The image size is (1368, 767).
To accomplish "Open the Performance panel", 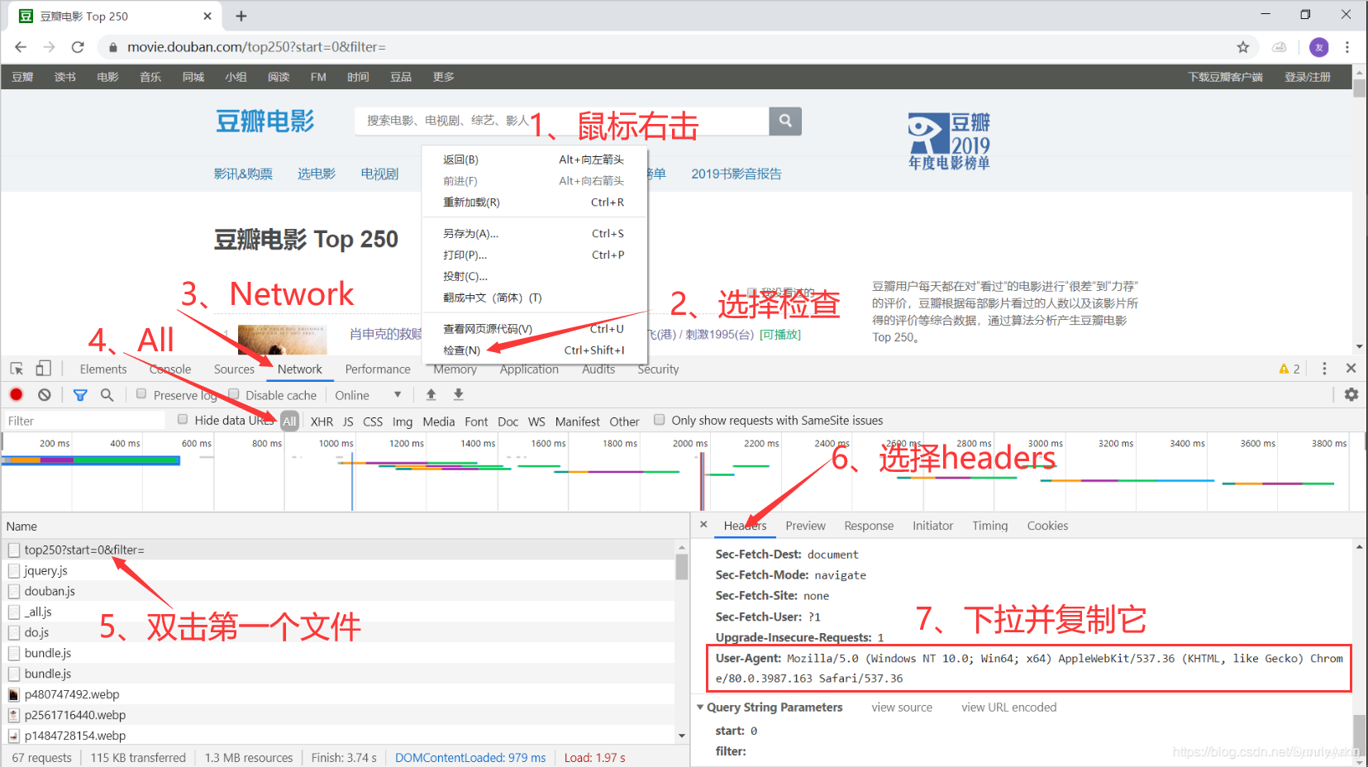I will pos(378,369).
